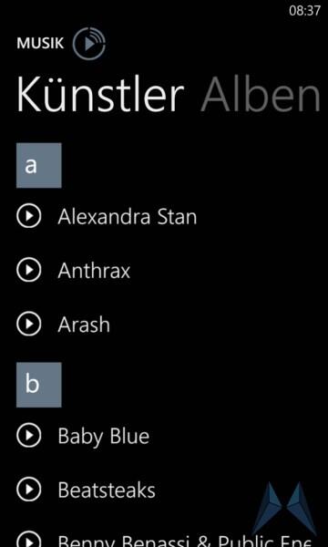Image resolution: width=328 pixels, height=547 pixels.
Task: Tap the blue watermark logo
Action: click(x=285, y=509)
